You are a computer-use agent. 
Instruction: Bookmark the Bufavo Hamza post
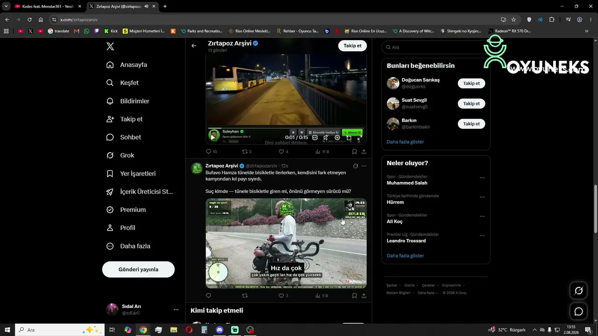pos(354,295)
